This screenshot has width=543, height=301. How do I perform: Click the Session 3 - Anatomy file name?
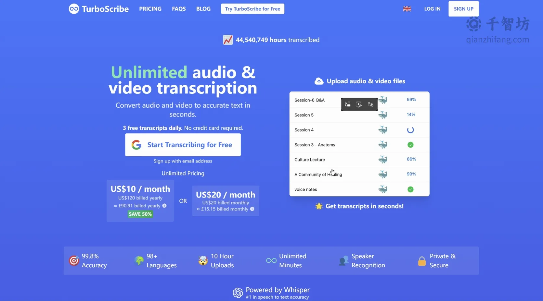tap(315, 145)
